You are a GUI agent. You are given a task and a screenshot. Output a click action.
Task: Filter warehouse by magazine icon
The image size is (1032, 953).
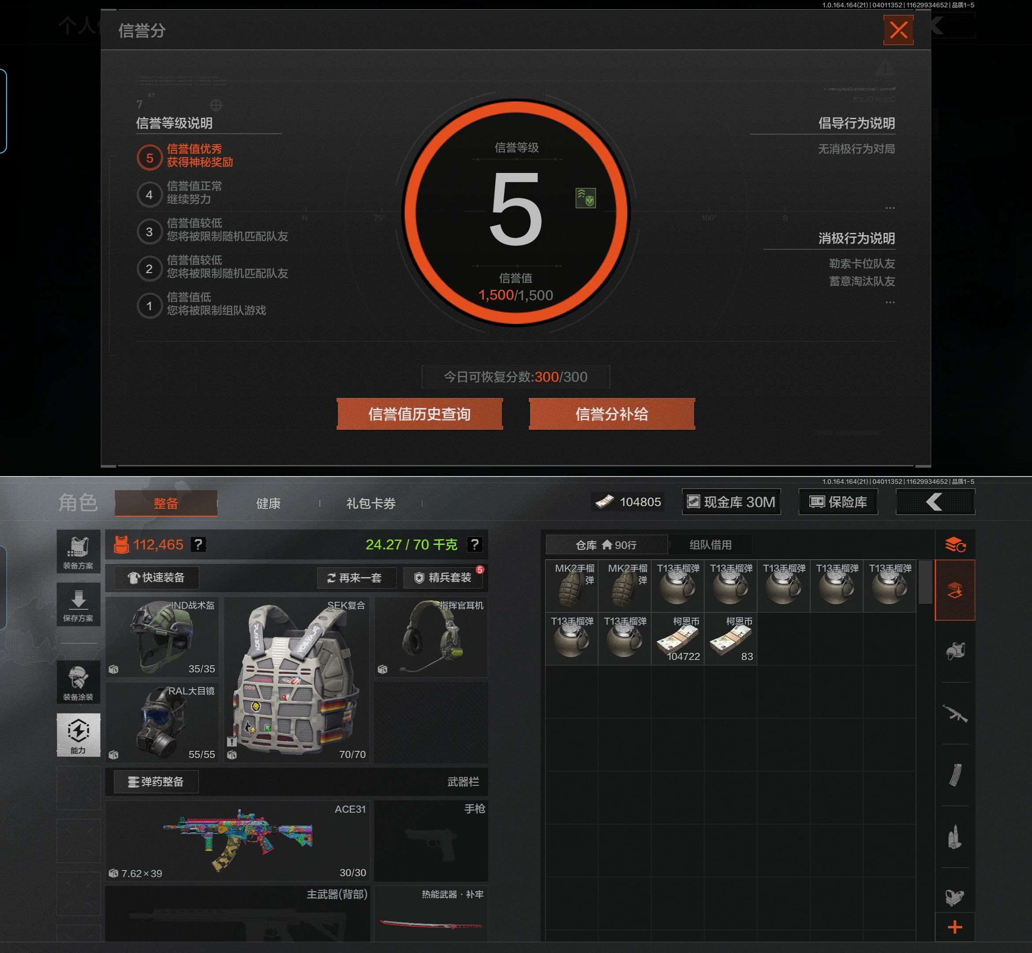[955, 775]
